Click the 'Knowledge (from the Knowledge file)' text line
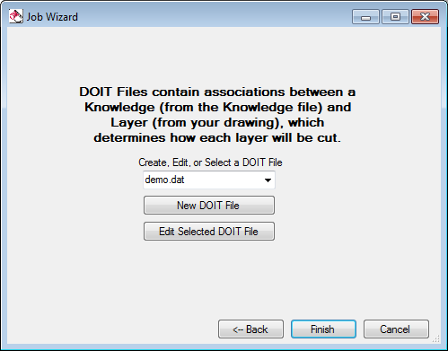Viewport: 448px width, 351px height. 217,107
